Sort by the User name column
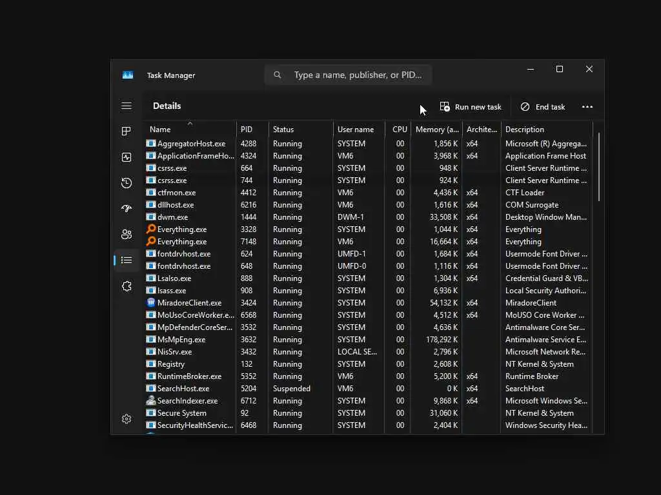The width and height of the screenshot is (661, 495). (359, 129)
